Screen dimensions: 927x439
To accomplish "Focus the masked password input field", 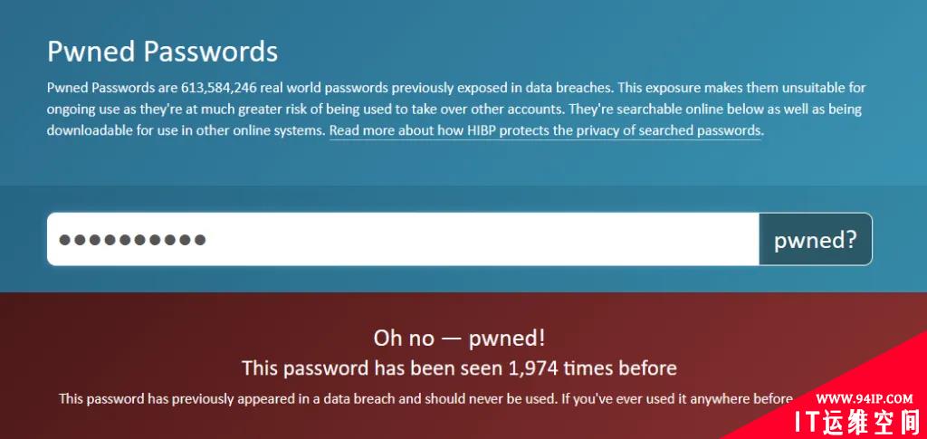I will click(x=403, y=239).
